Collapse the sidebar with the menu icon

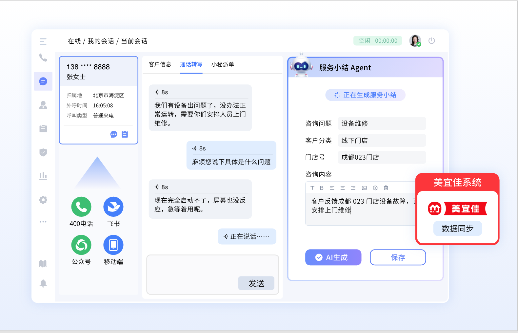pos(43,41)
